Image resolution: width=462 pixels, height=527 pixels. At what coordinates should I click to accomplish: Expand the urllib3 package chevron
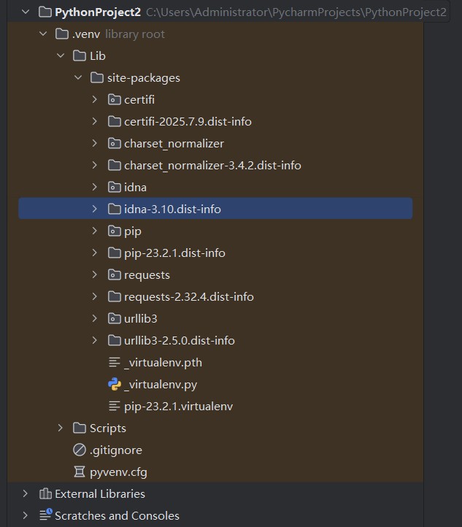tap(95, 319)
